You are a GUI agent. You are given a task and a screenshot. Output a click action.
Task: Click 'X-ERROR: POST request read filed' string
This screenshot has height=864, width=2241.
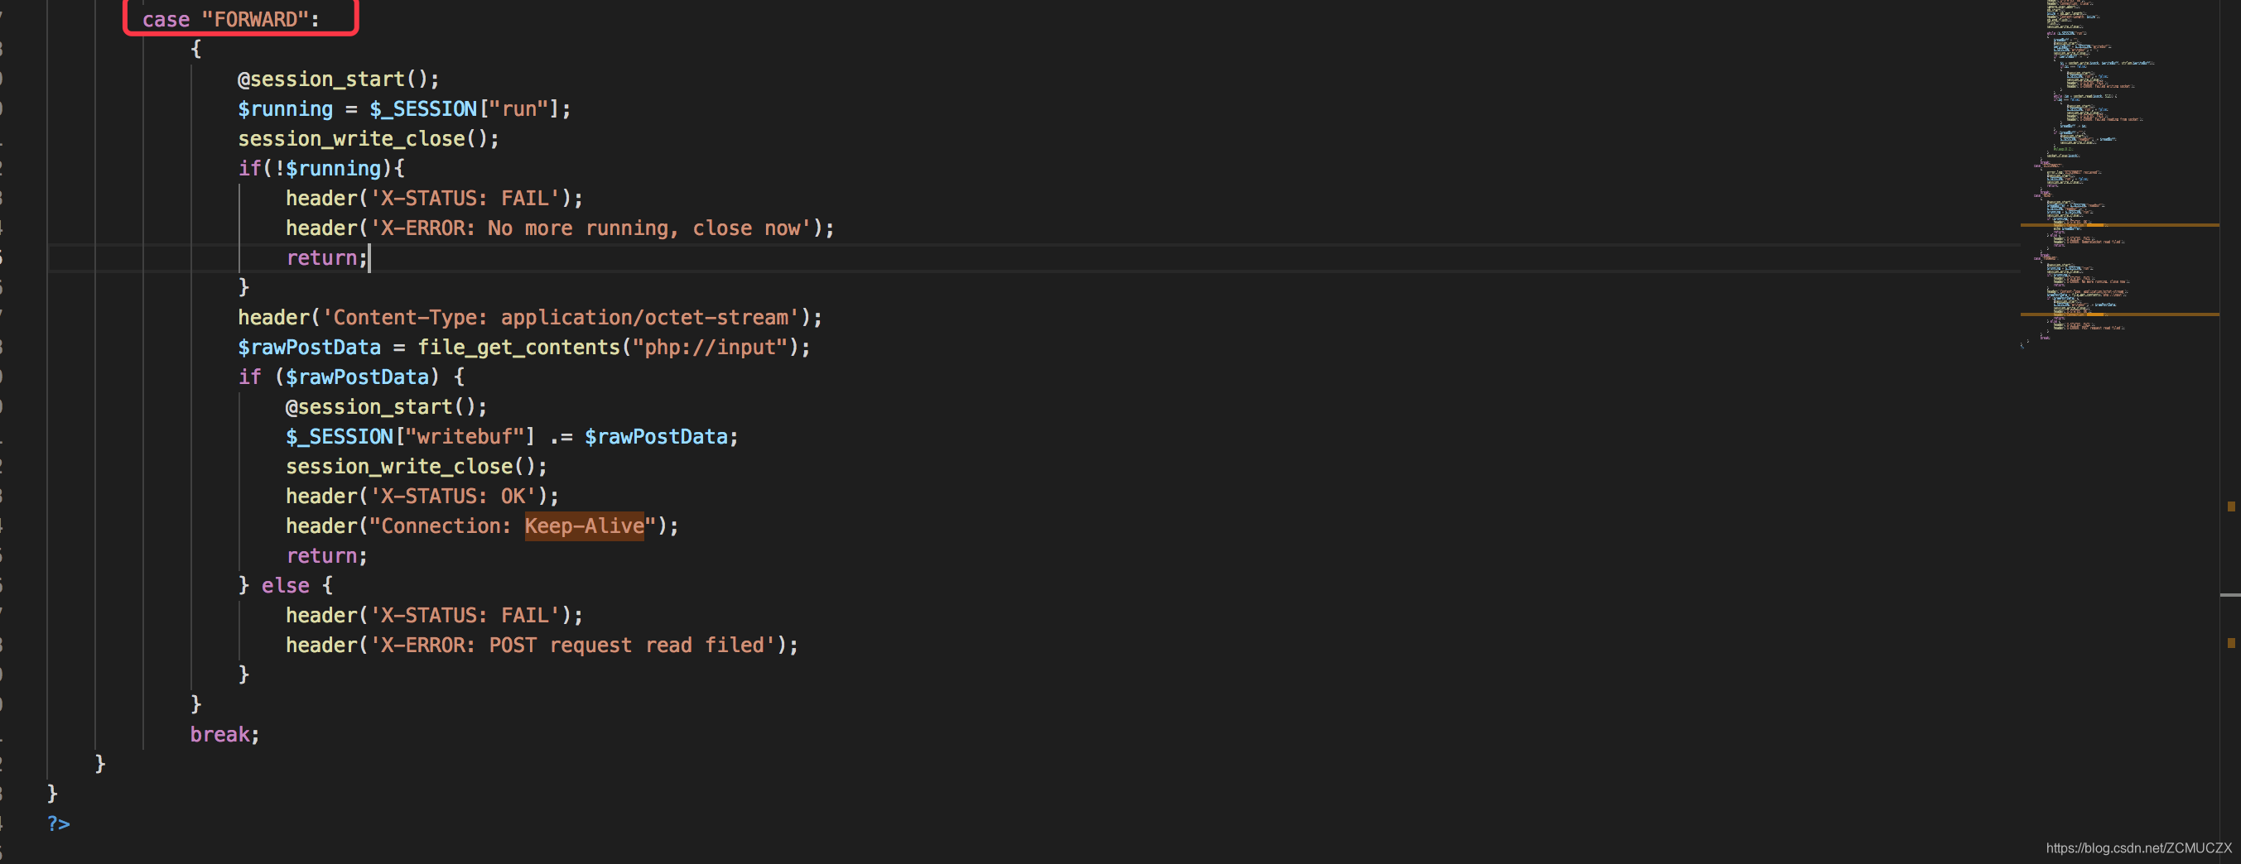[571, 645]
